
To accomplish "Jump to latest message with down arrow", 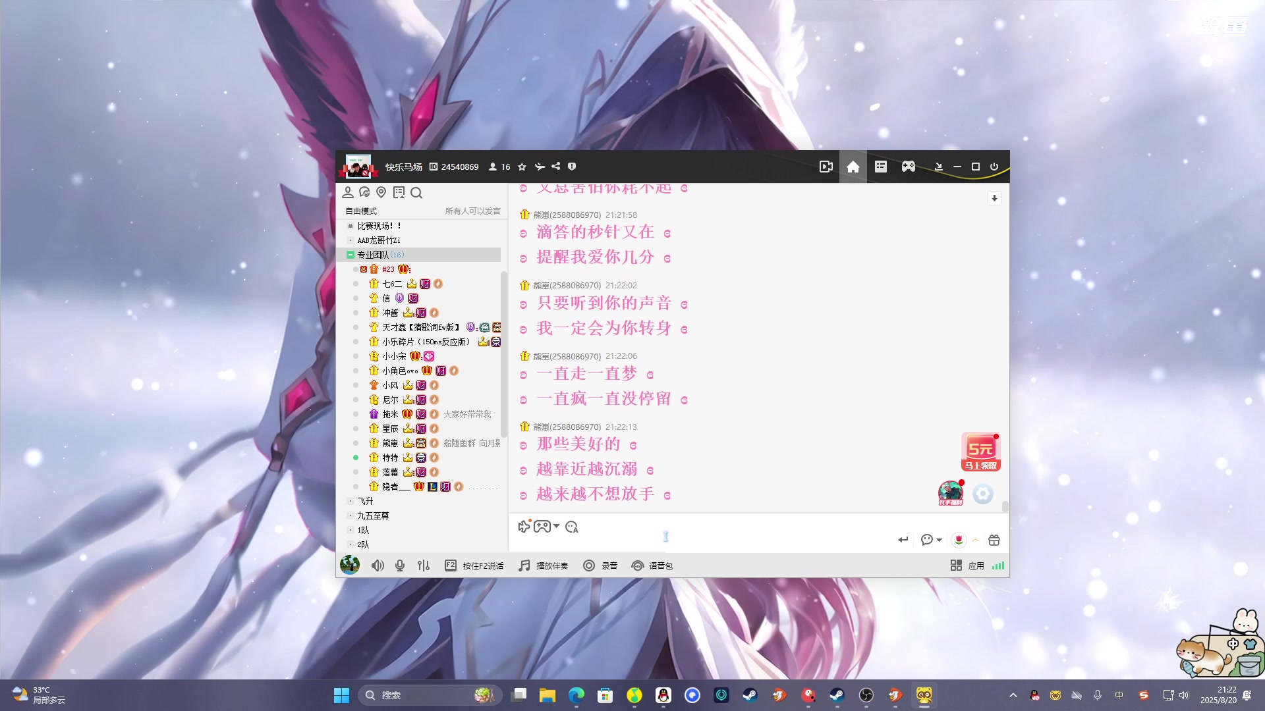I will 994,198.
